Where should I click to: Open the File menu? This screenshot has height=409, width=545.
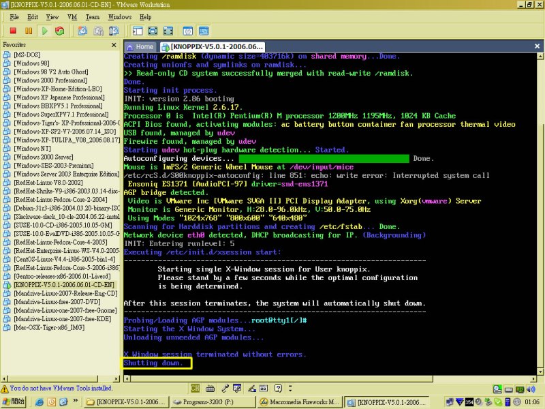14,17
